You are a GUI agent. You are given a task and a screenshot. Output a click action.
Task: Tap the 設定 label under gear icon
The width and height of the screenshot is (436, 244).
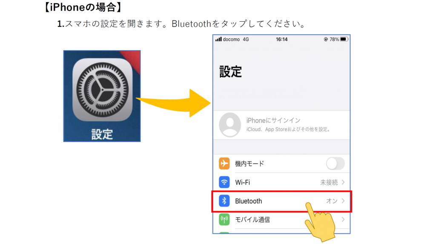[x=102, y=134]
